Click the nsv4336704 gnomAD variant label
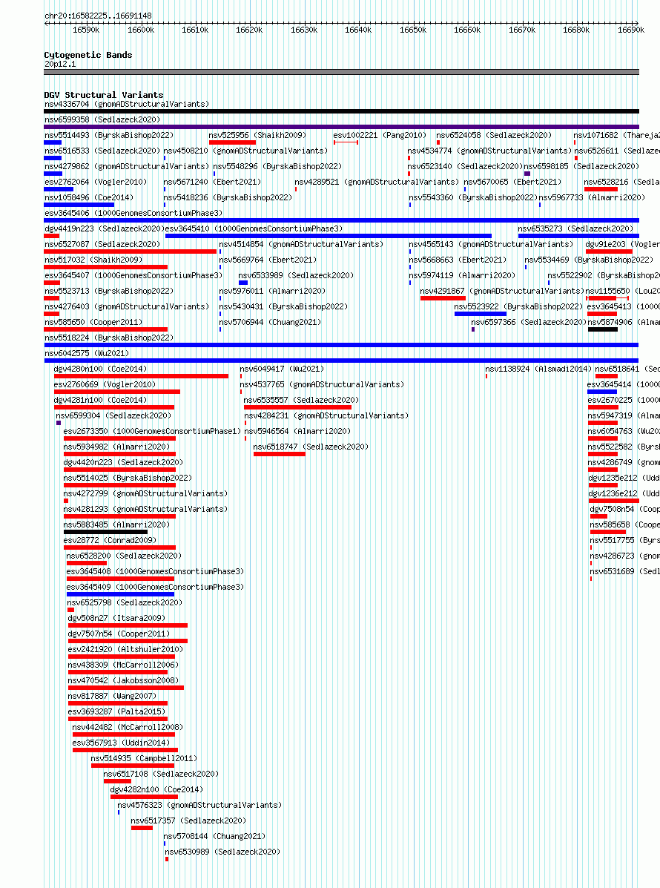Screen dimensions: 660x888 point(127,104)
